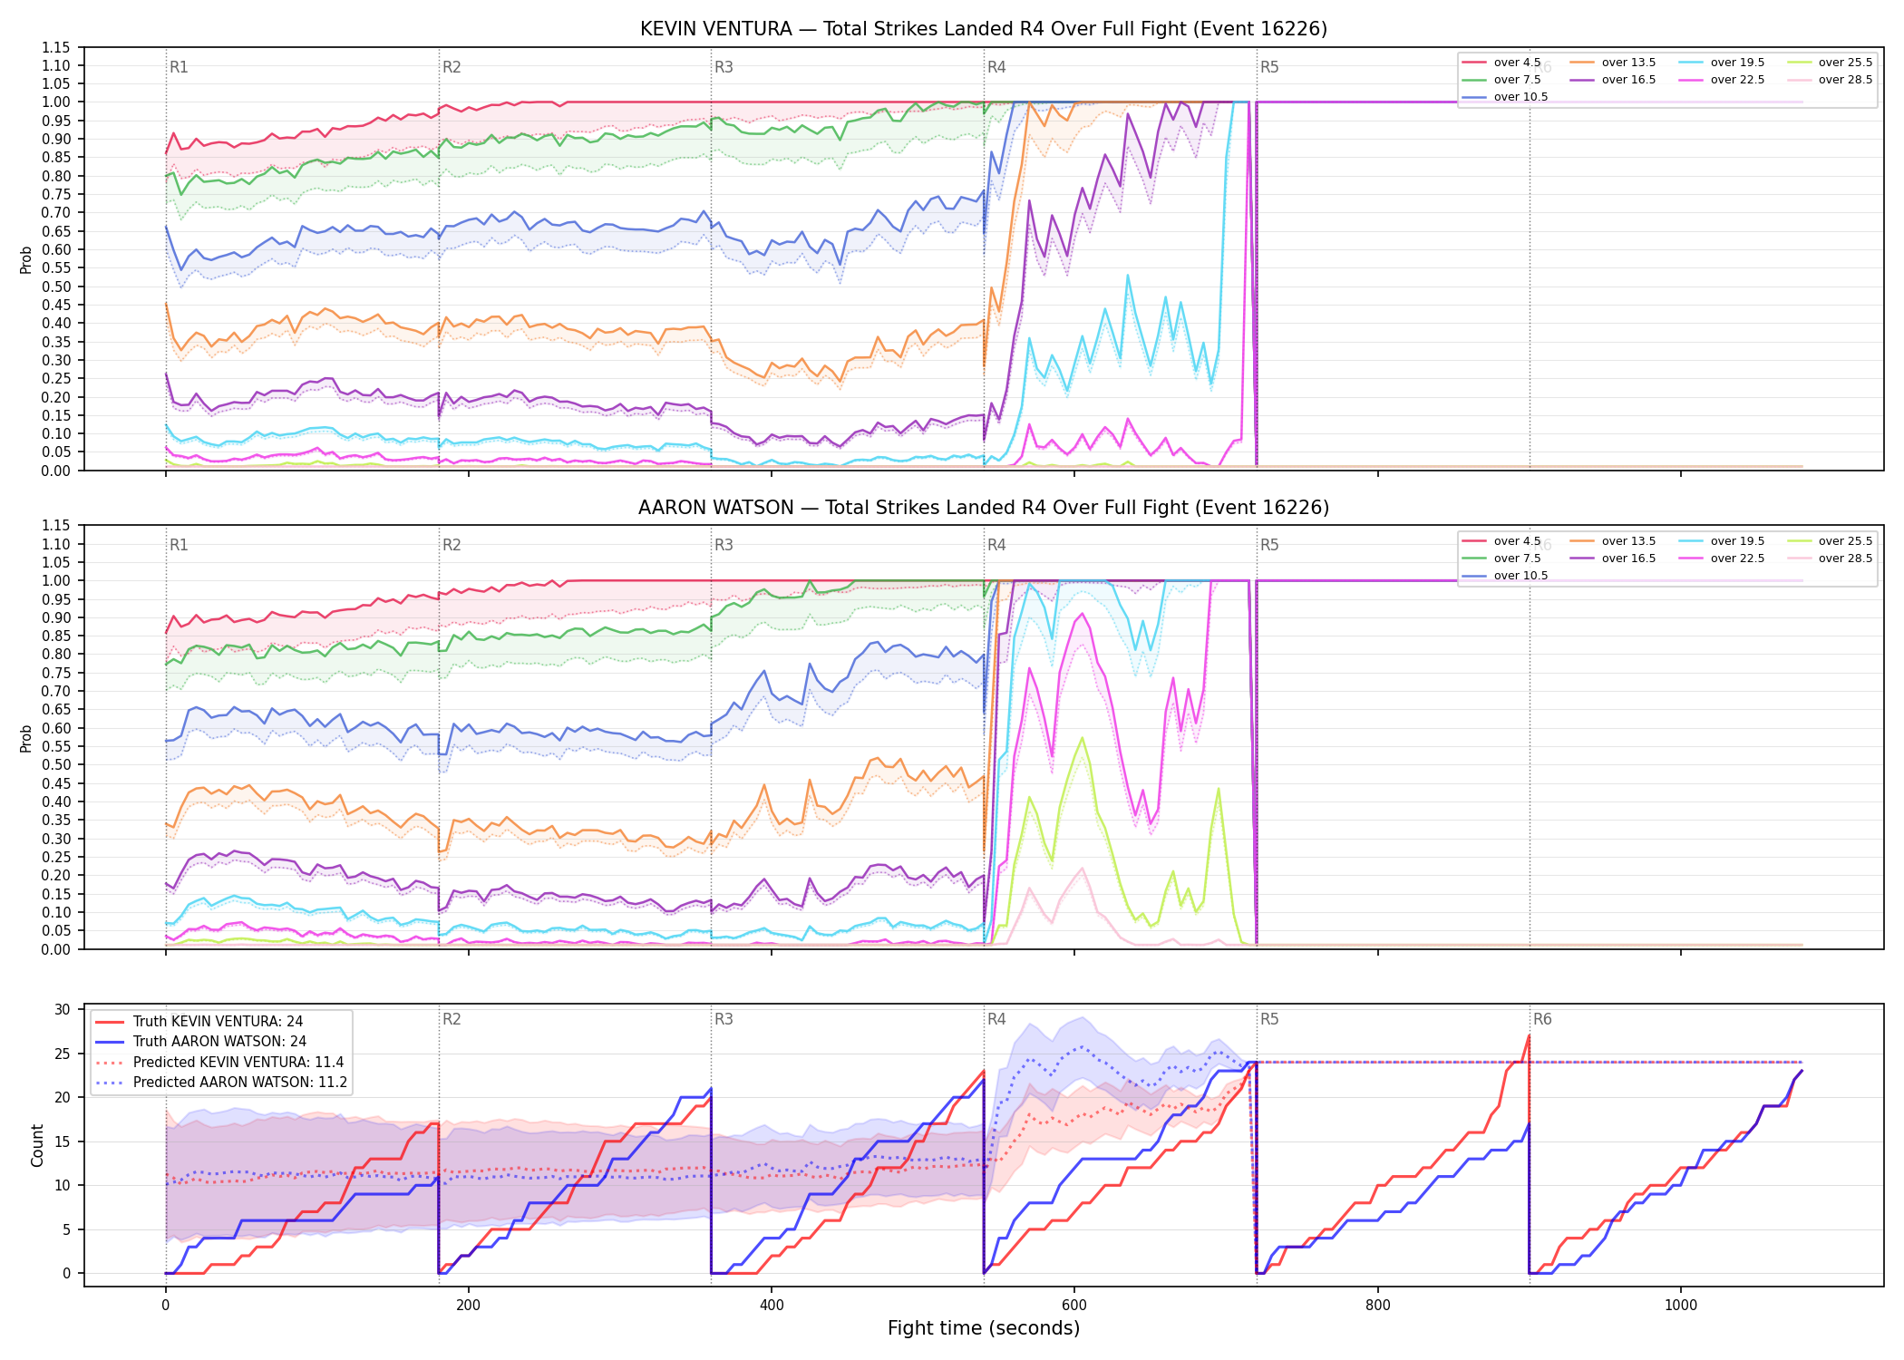1904x1360 pixels.
Task: Select 'over 19.5' in Ventura chart legend
Action: click(1737, 63)
